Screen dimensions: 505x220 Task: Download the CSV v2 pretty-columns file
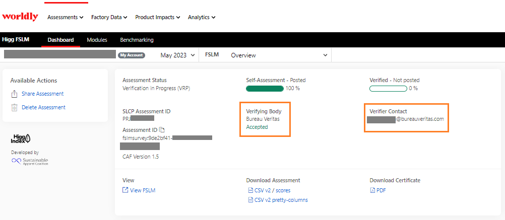tap(281, 200)
